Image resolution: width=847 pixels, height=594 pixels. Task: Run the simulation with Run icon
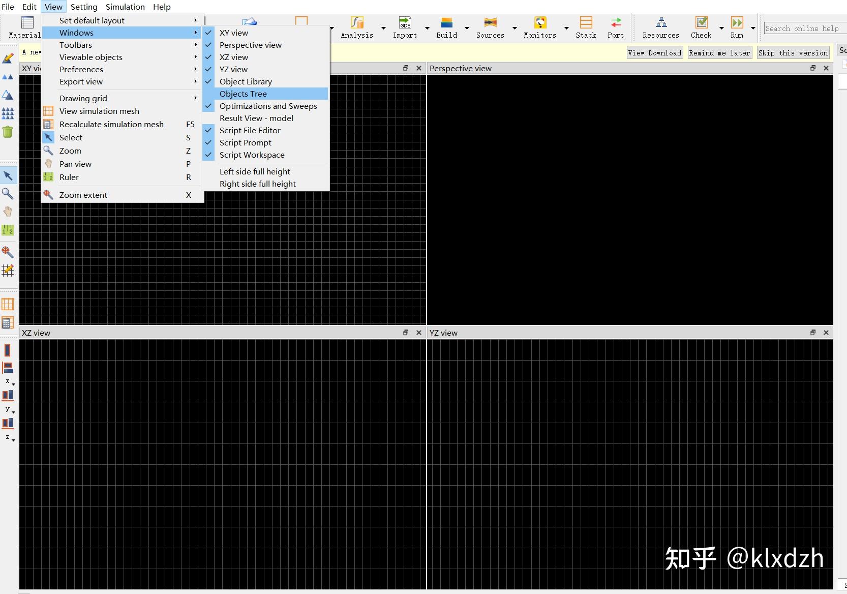tap(737, 27)
